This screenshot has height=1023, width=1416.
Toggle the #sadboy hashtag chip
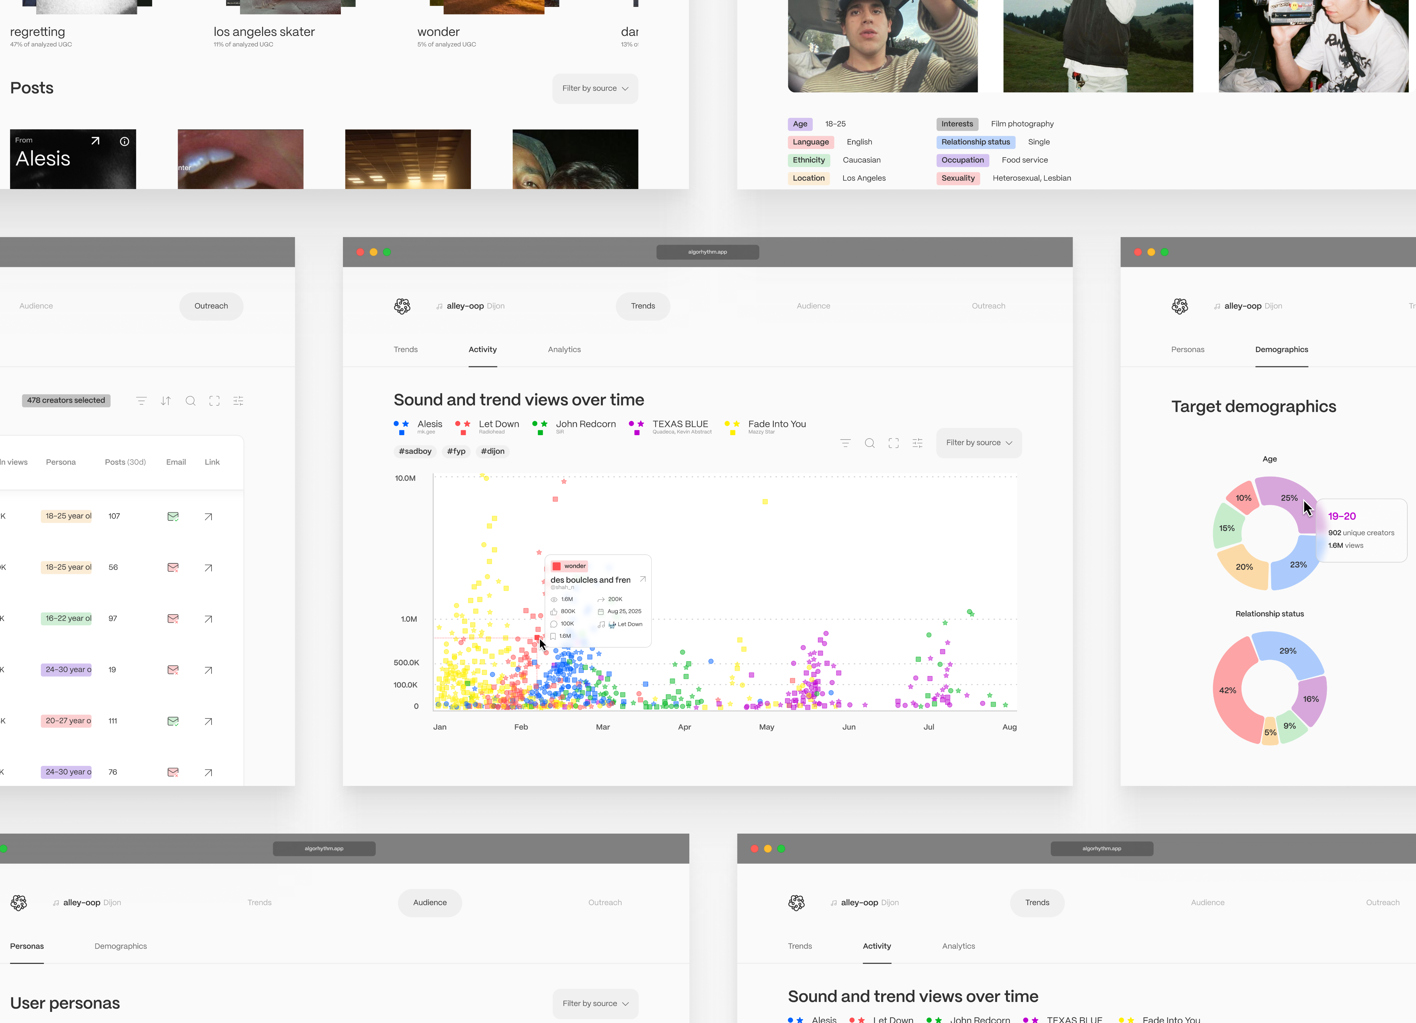(x=415, y=451)
